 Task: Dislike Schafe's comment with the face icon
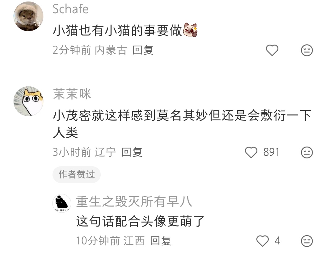point(307,50)
